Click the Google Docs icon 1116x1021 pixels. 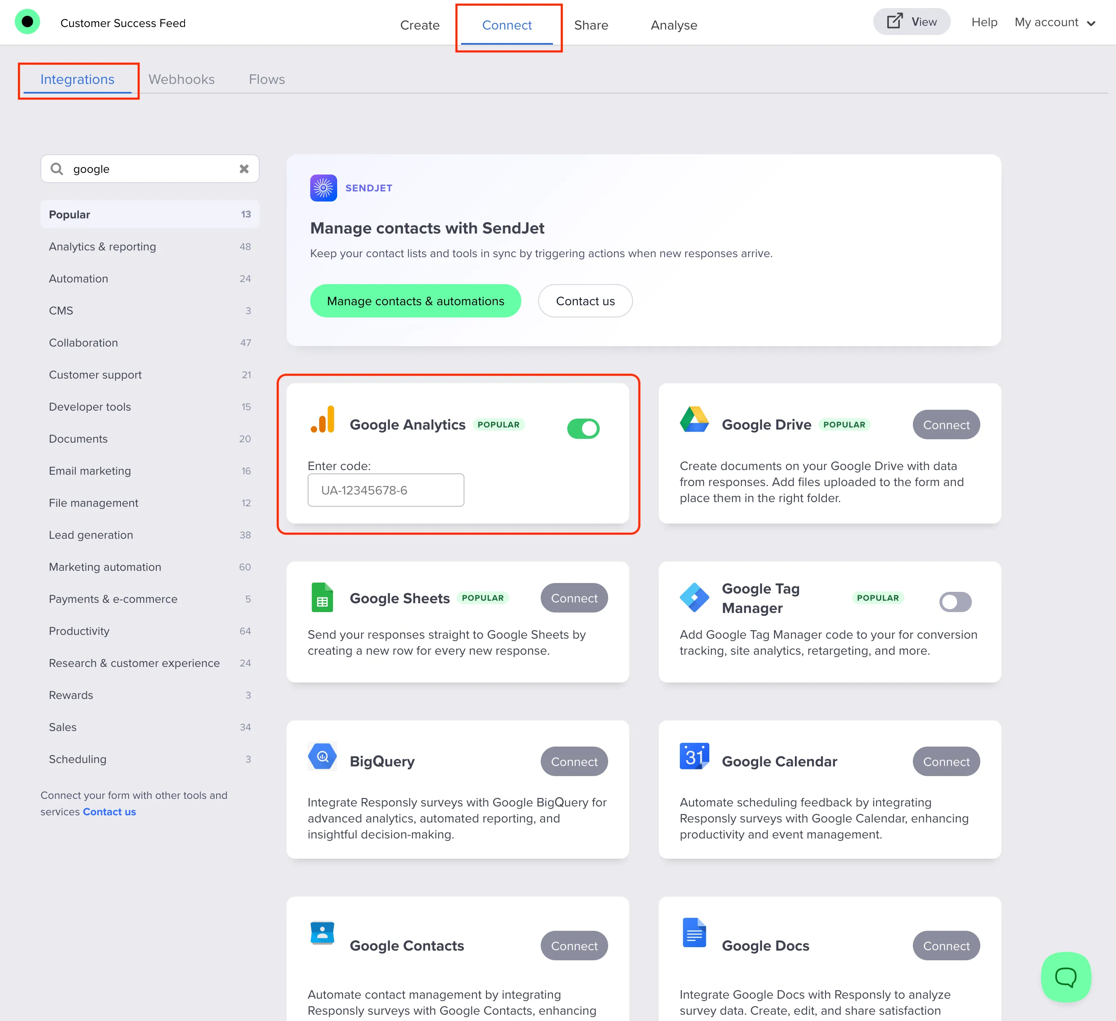tap(694, 933)
